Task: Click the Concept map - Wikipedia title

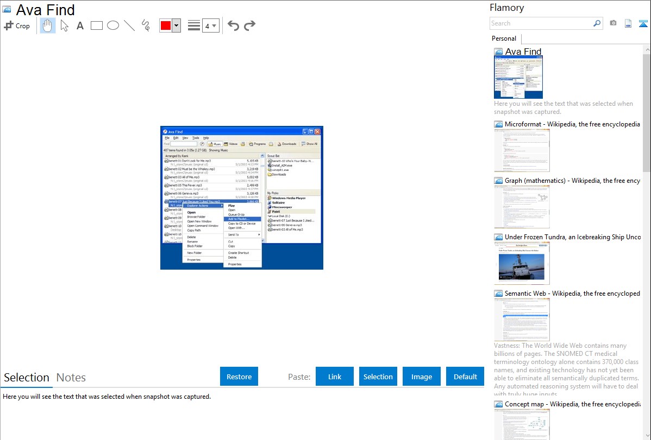Action: [572, 404]
